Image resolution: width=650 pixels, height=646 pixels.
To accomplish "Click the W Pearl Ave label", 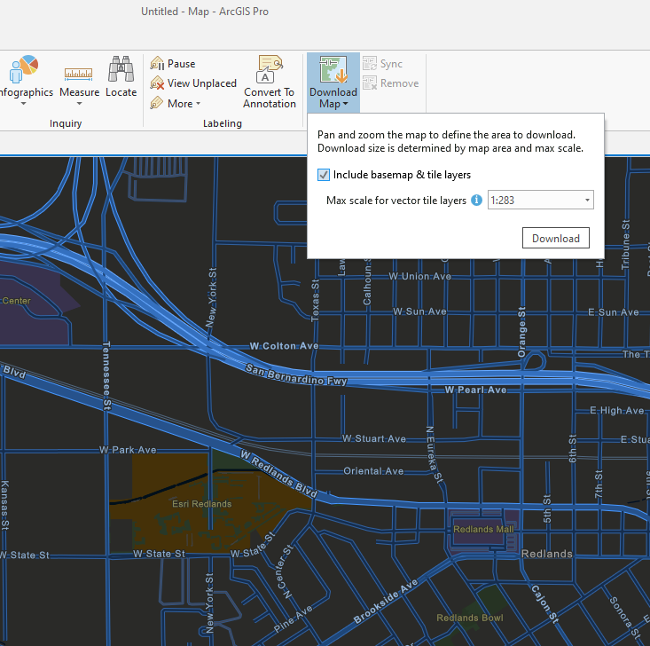I will click(475, 390).
